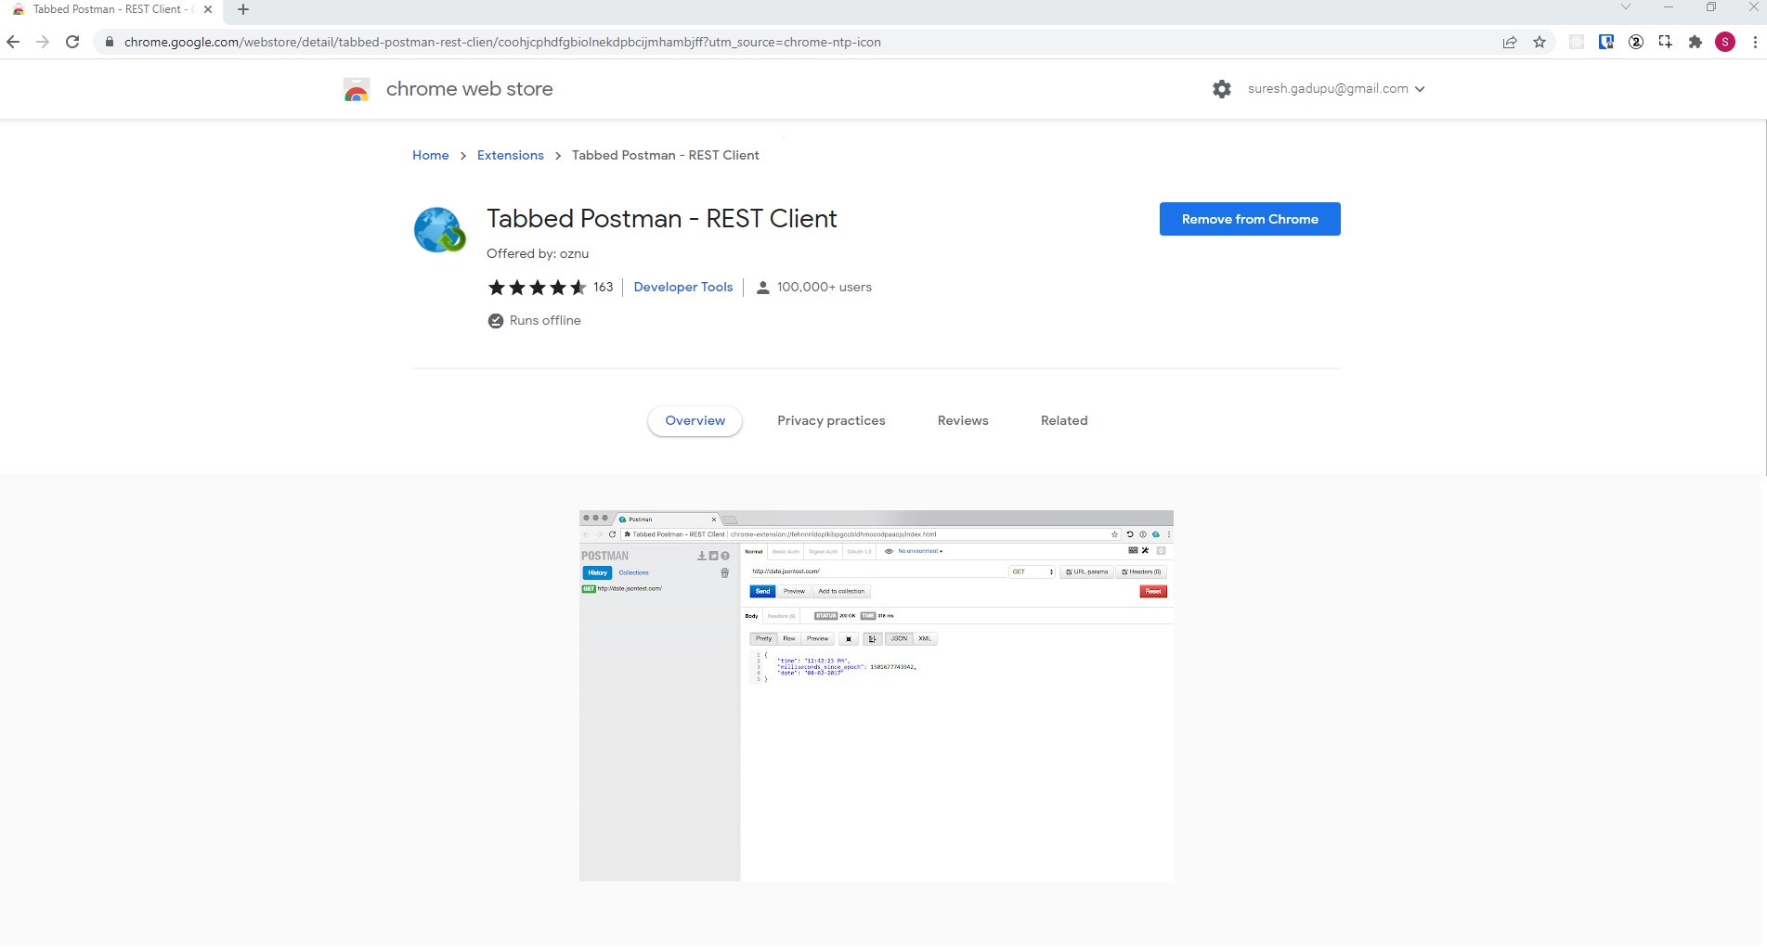
Task: Open the Privacy practices tab
Action: [x=831, y=420]
